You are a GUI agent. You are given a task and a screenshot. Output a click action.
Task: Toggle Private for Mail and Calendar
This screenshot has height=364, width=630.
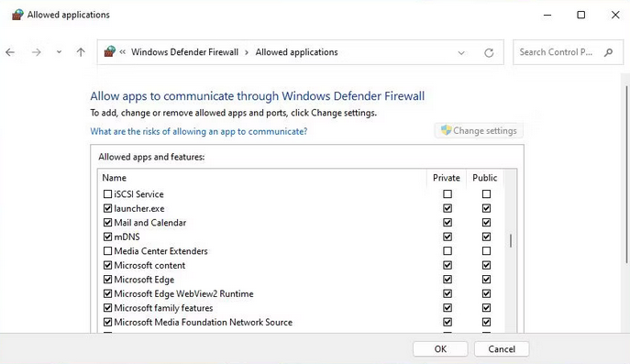click(448, 222)
